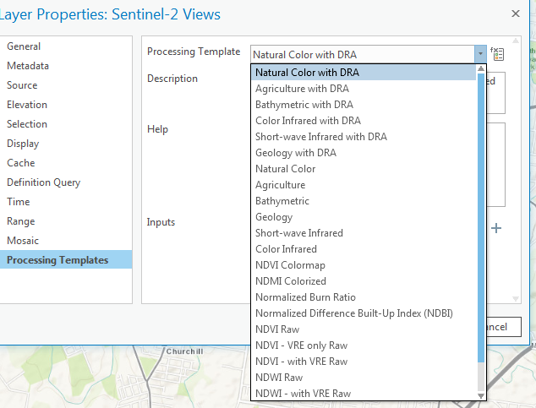The image size is (536, 408).
Task: Switch to the Metadata page
Action: [66, 66]
